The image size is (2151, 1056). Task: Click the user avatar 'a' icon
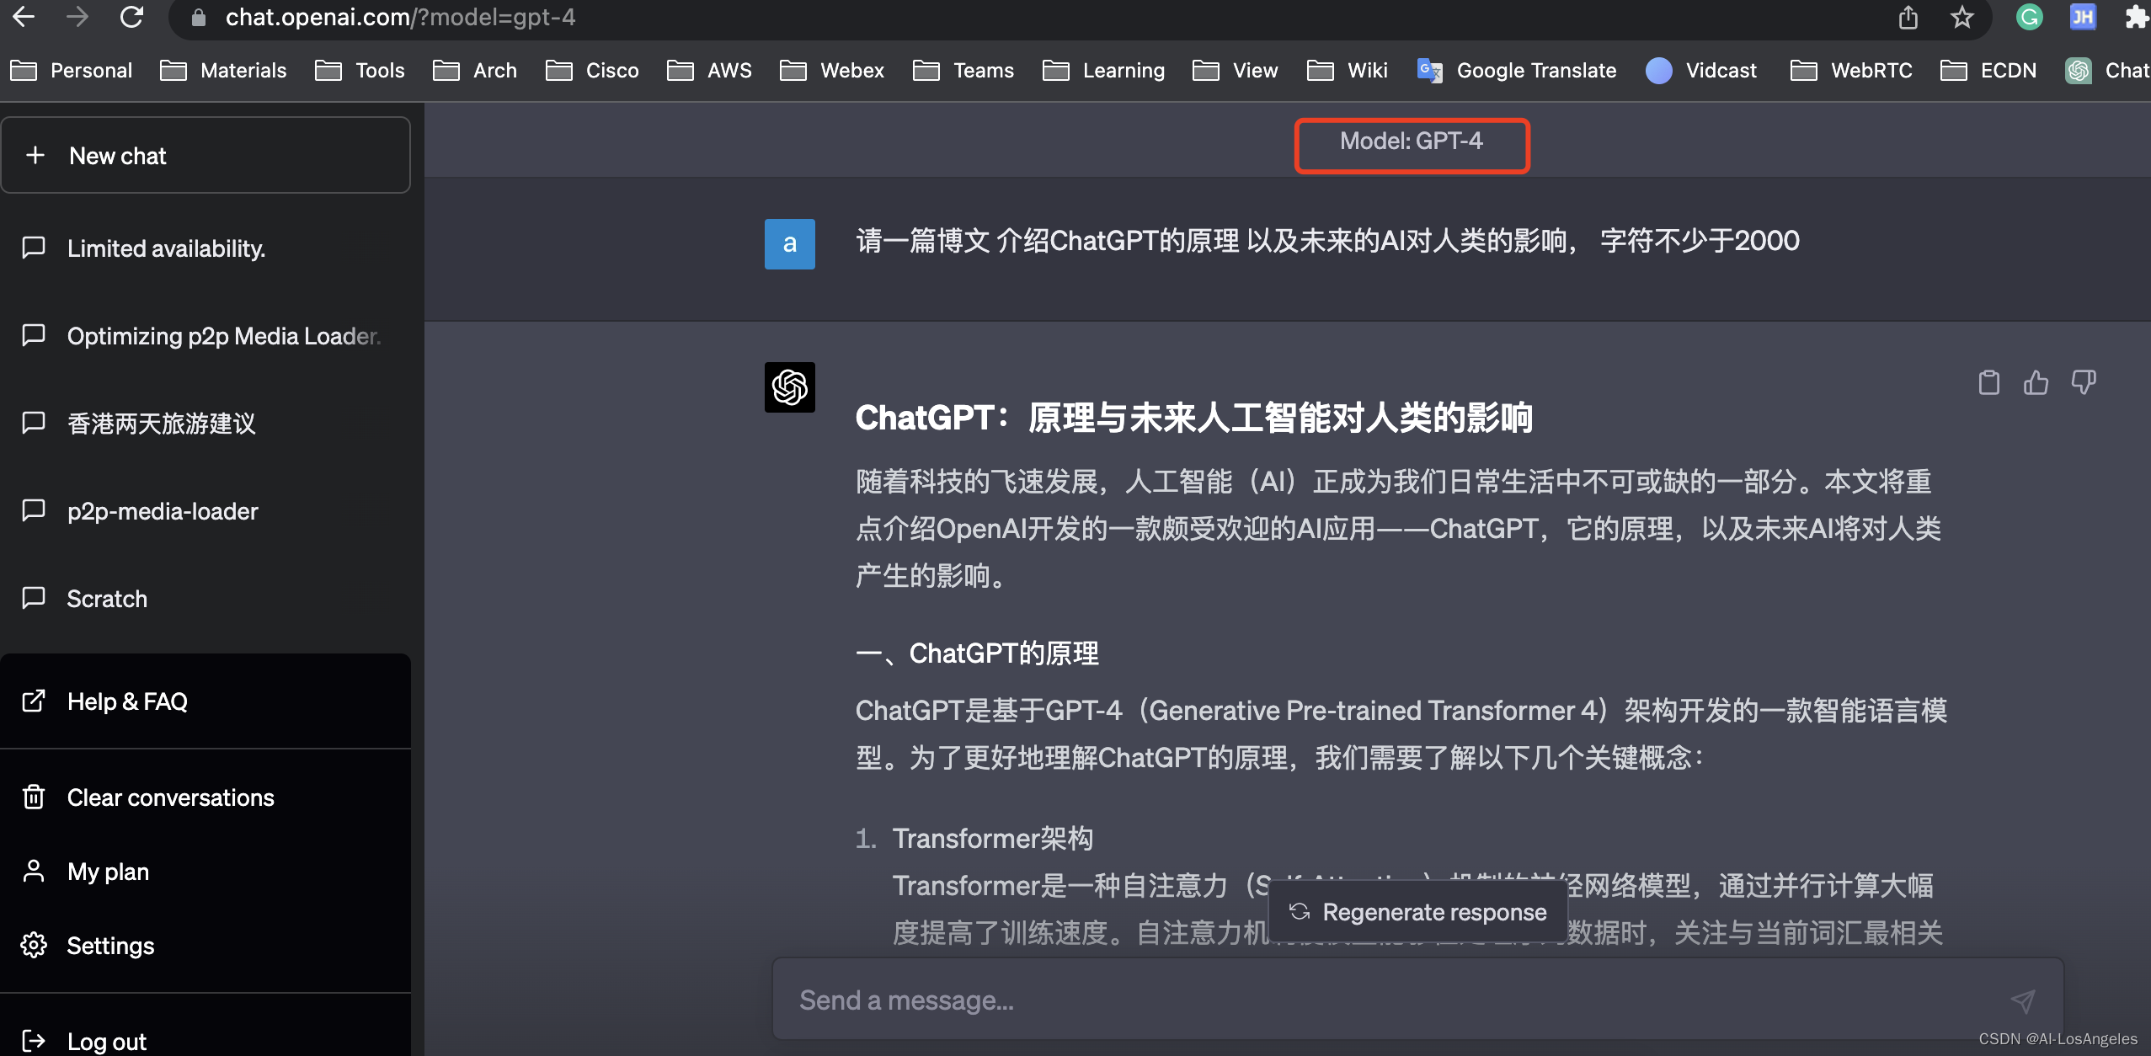pos(789,244)
